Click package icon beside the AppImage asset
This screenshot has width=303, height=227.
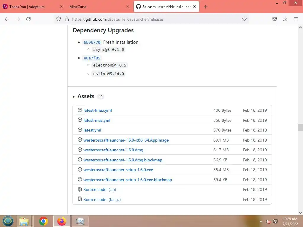click(80, 140)
